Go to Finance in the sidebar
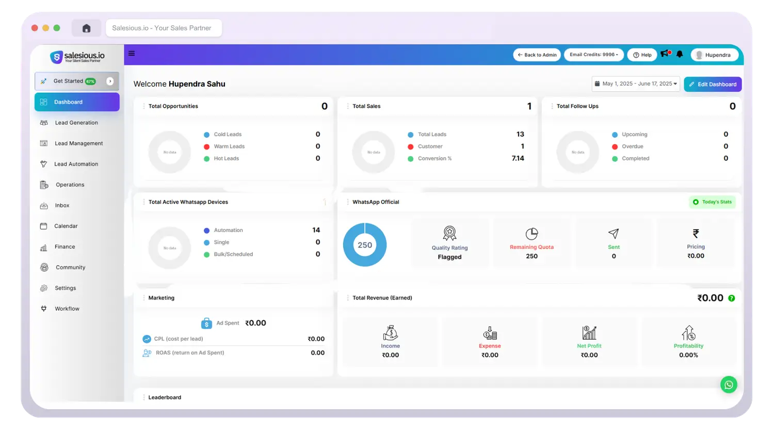The image size is (774, 435). coord(64,247)
